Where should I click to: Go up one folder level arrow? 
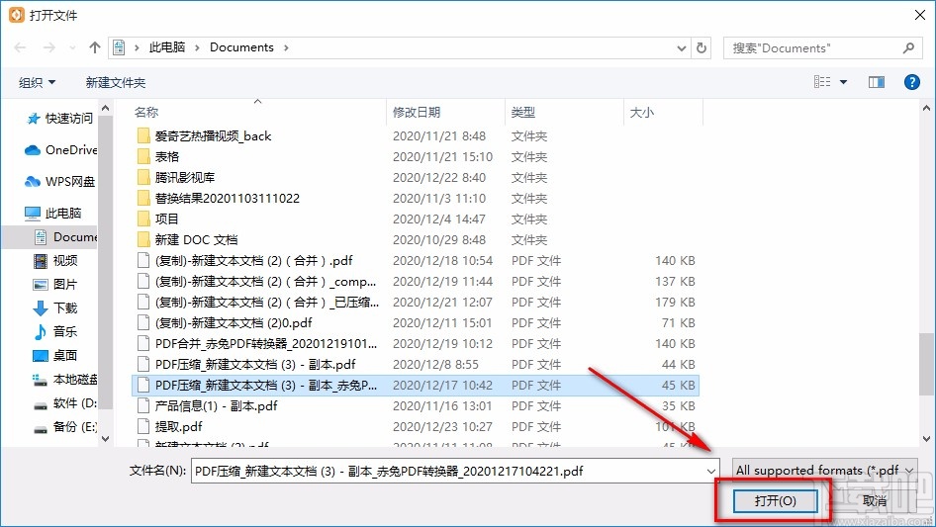coord(94,47)
